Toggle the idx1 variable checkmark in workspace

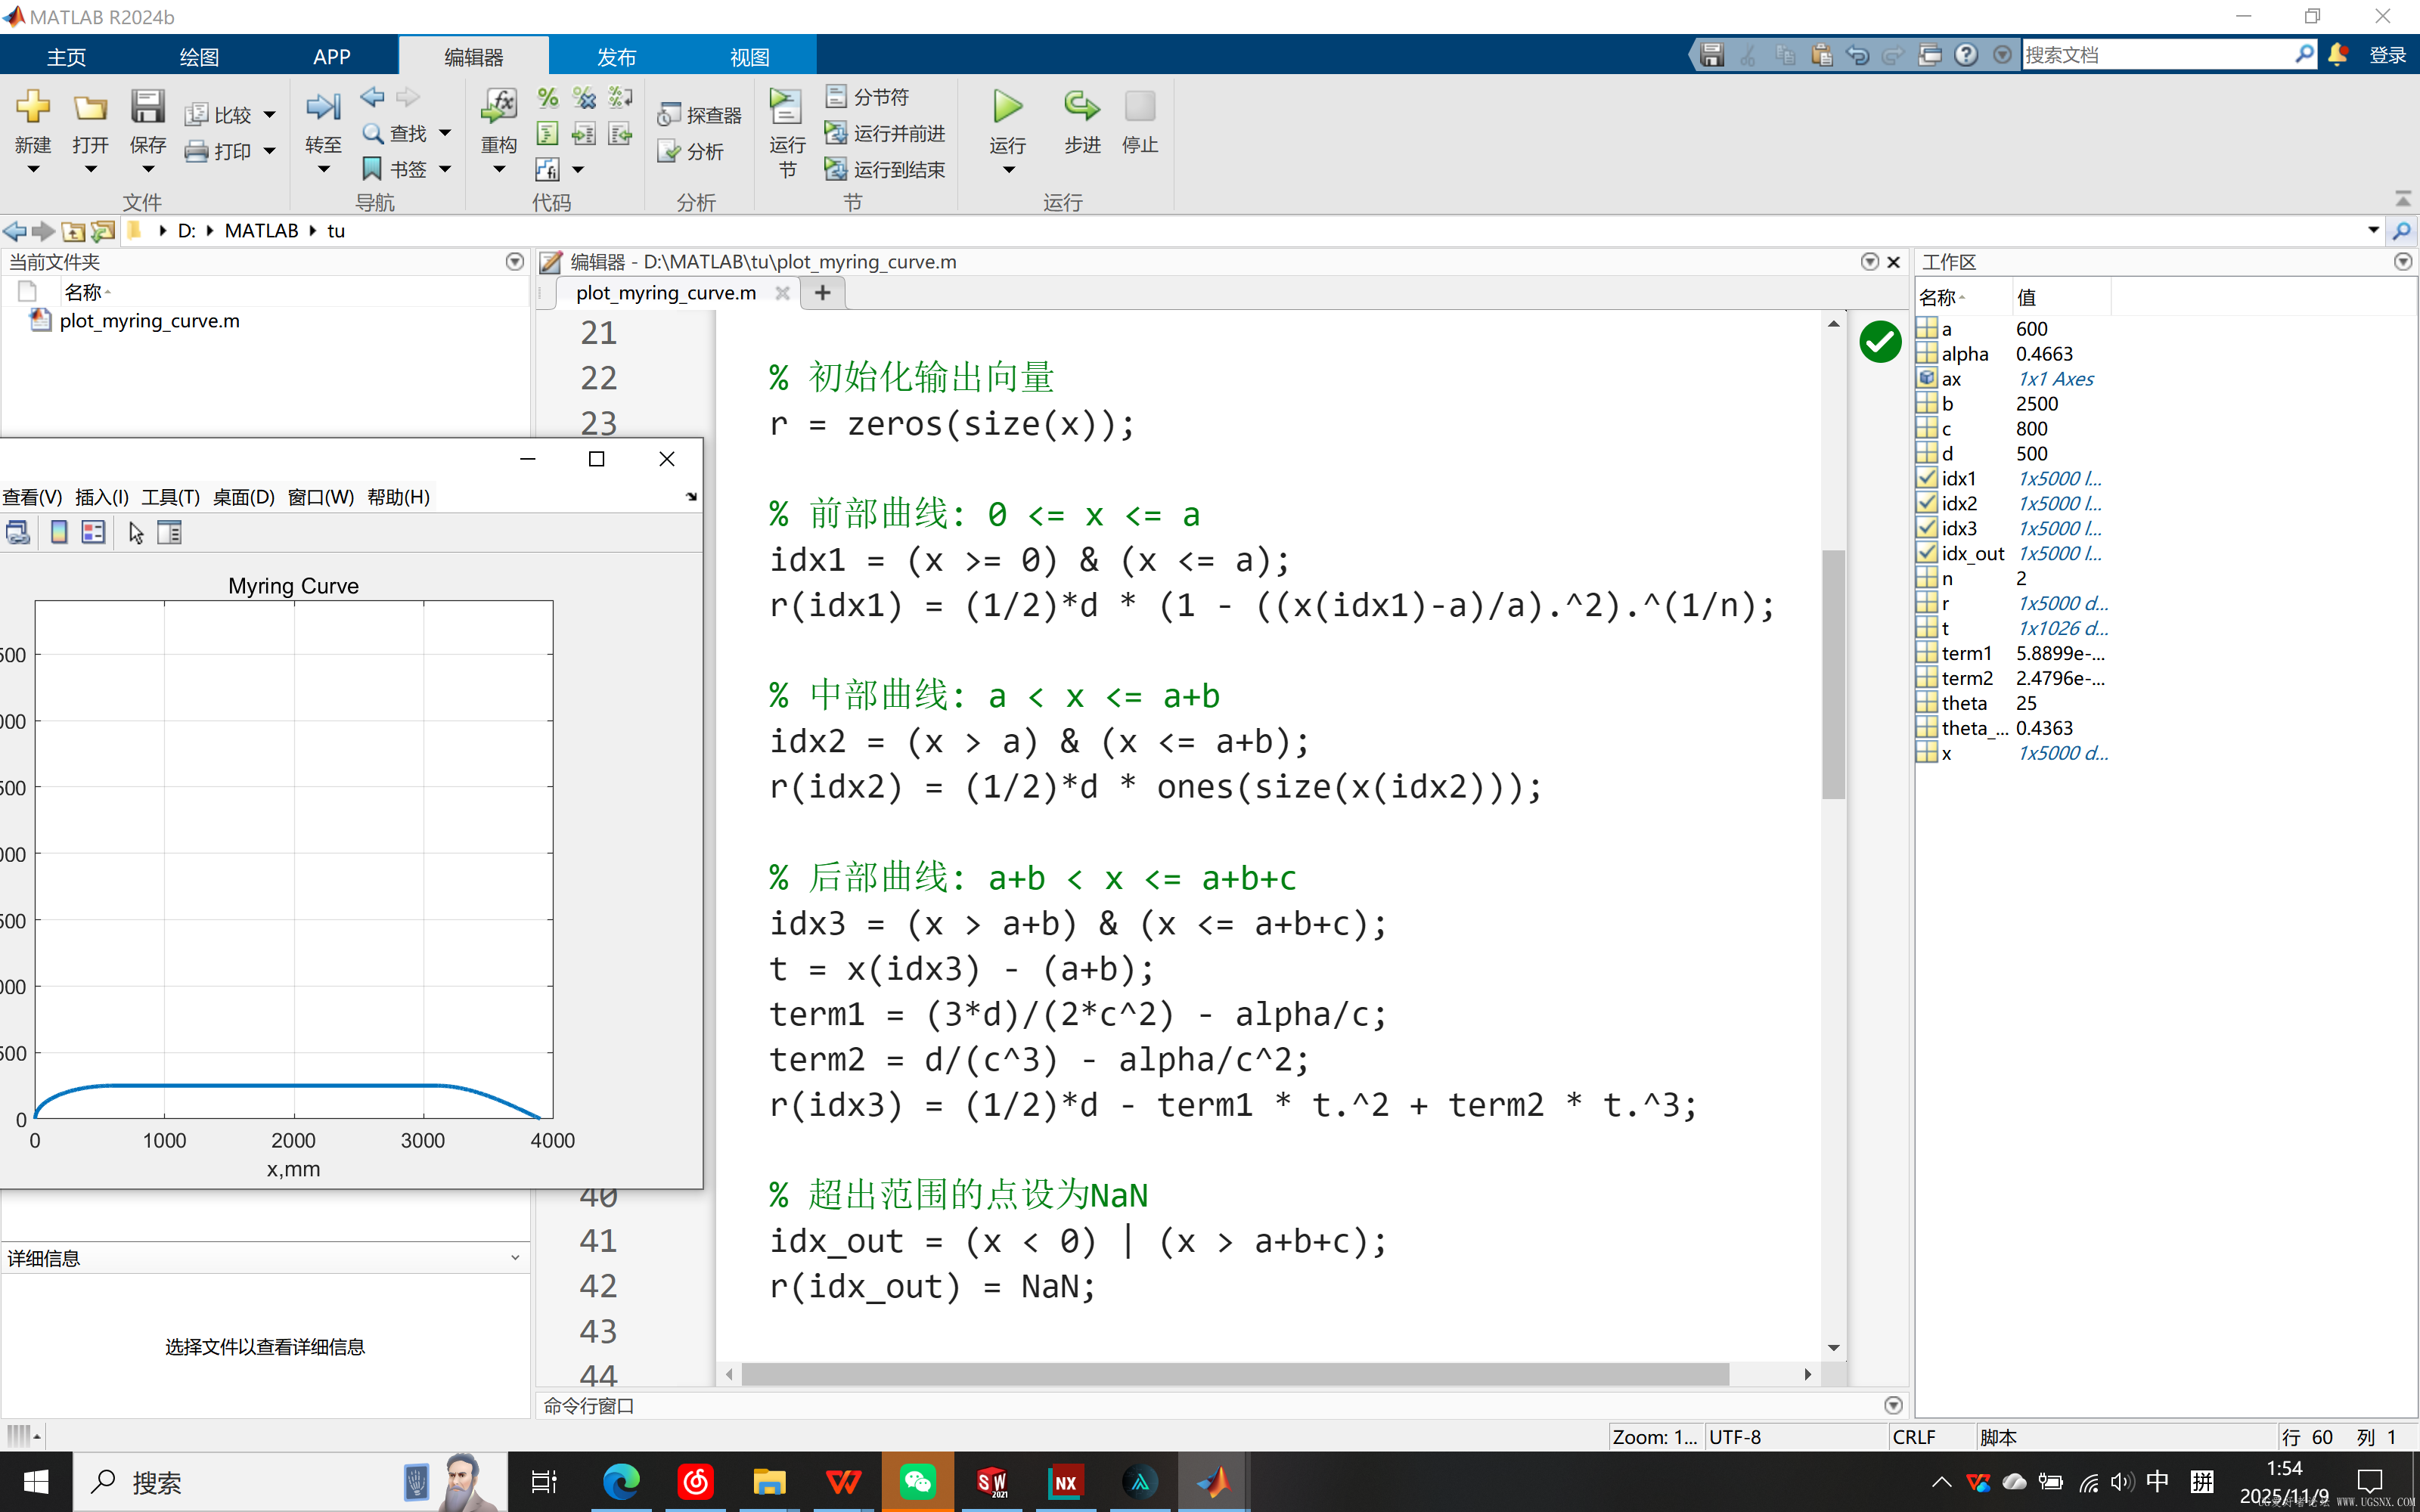1927,478
